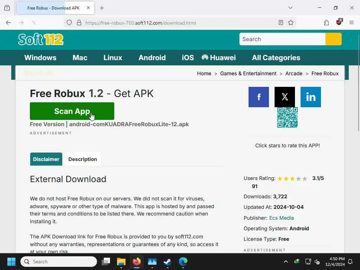Open Firefox View recent browsing
This screenshot has width=360, height=270.
coord(7,8)
